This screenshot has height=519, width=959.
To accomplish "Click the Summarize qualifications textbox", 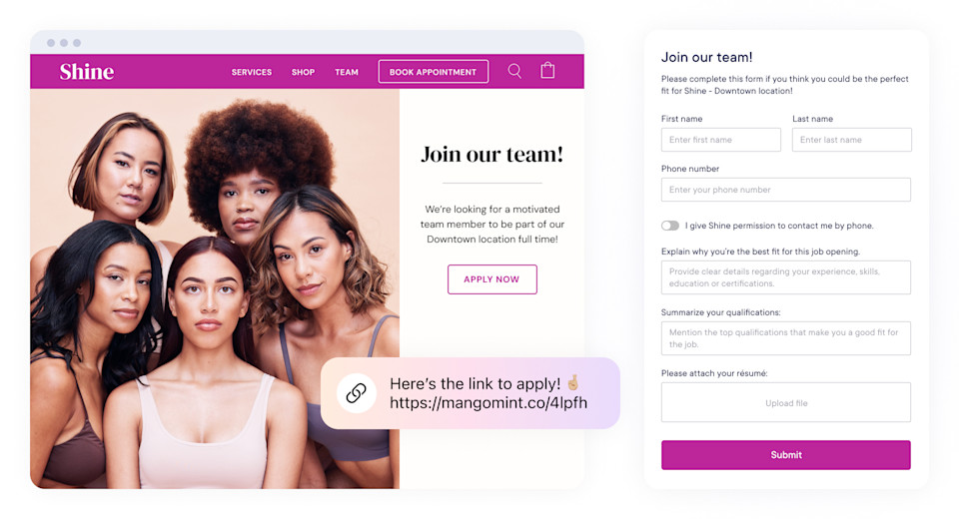I will coord(785,338).
